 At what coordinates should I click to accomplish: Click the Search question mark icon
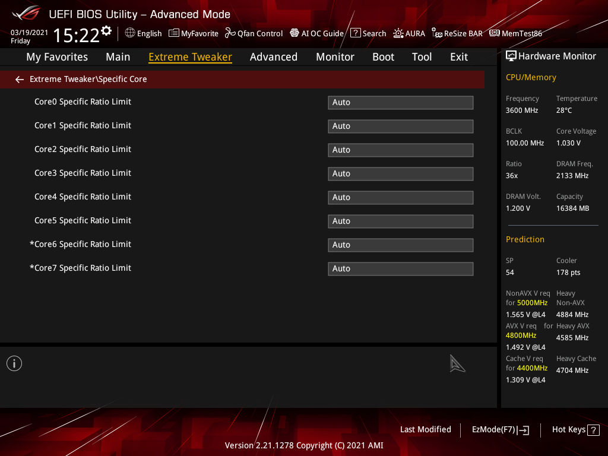356,33
